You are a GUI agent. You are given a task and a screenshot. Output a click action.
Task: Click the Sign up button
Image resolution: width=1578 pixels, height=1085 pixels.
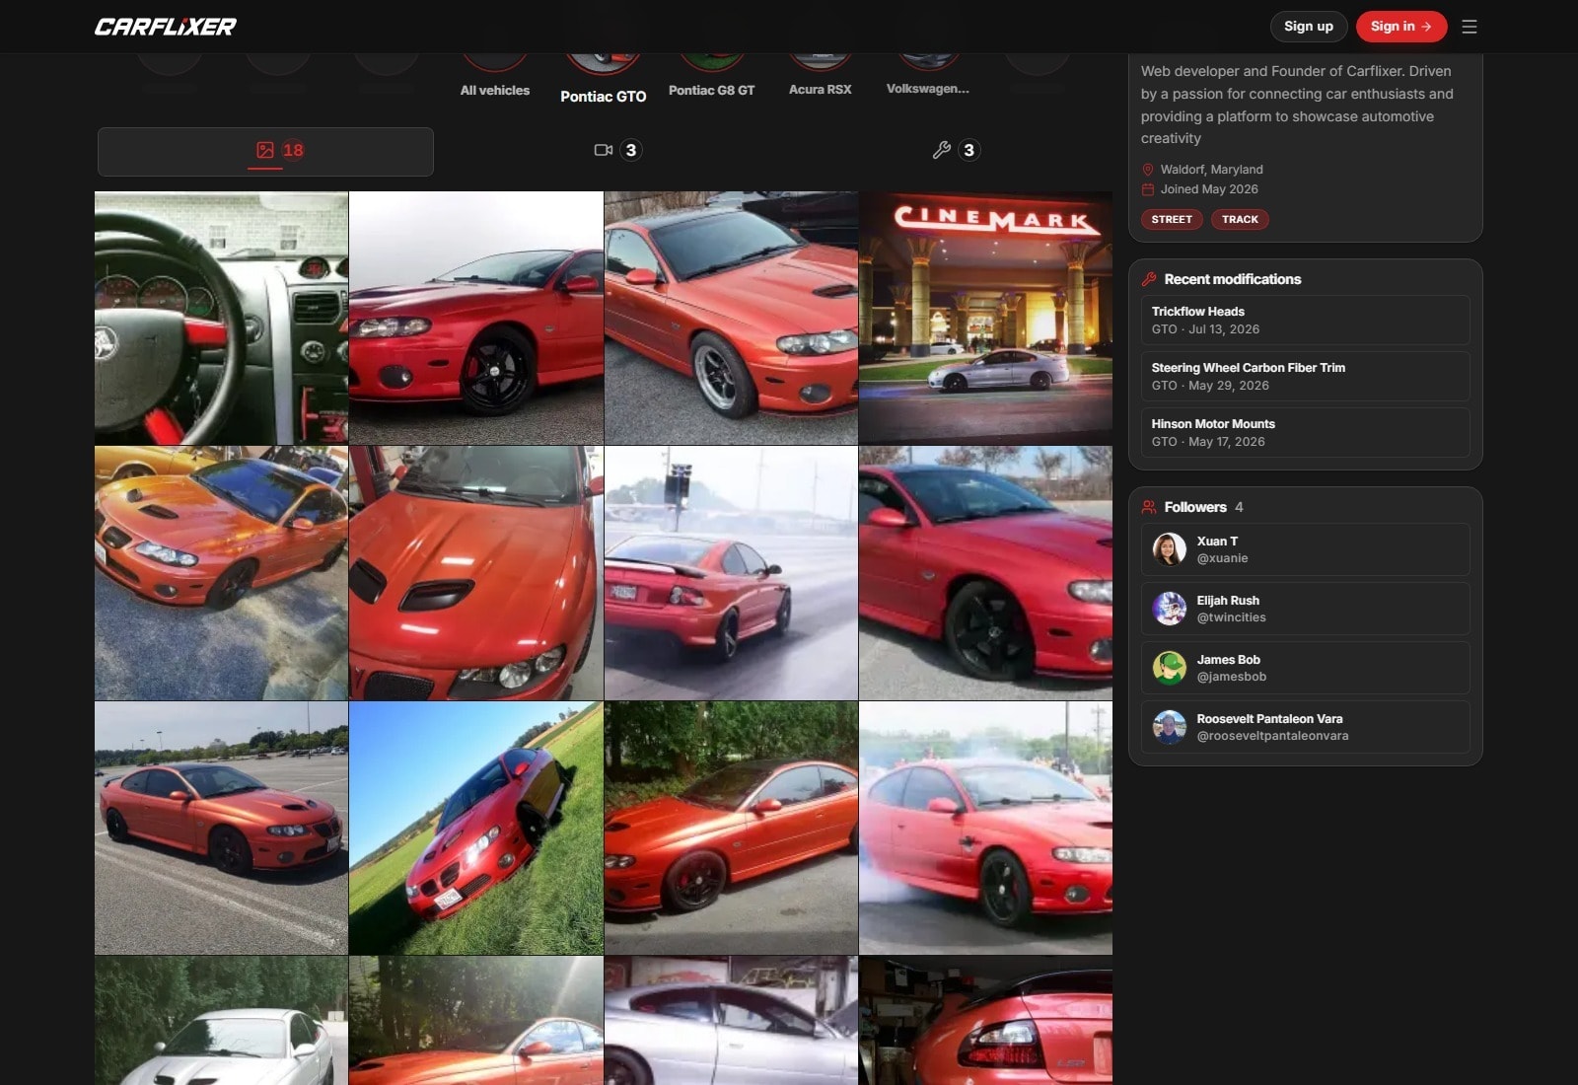point(1309,27)
